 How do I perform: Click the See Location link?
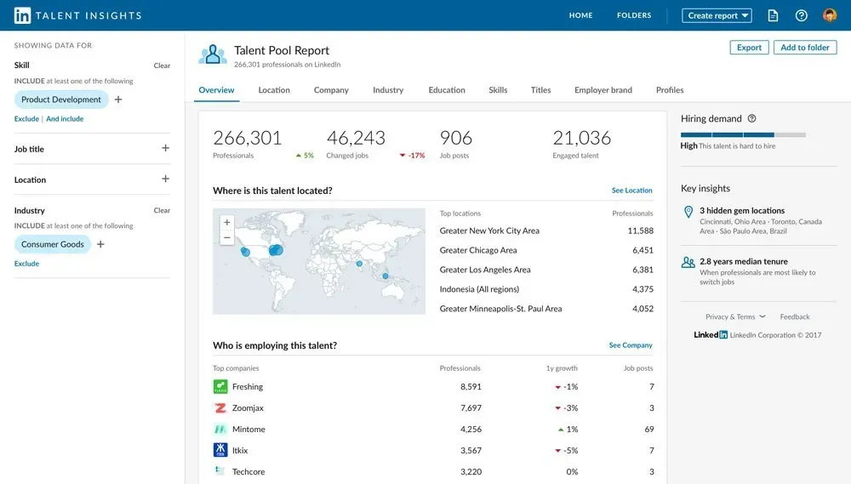(x=631, y=191)
